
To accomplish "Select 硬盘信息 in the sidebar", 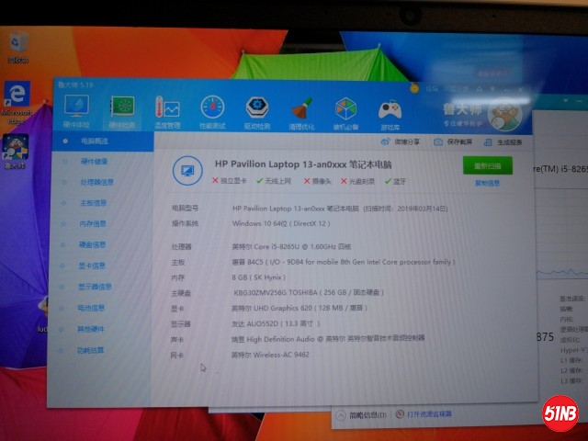I will coord(93,244).
